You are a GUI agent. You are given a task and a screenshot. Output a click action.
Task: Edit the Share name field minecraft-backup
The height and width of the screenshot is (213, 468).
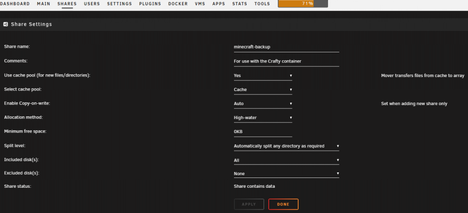286,47
